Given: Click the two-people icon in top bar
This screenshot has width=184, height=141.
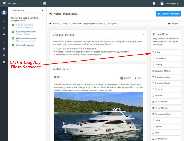Looking at the screenshot, I should click(154, 3).
